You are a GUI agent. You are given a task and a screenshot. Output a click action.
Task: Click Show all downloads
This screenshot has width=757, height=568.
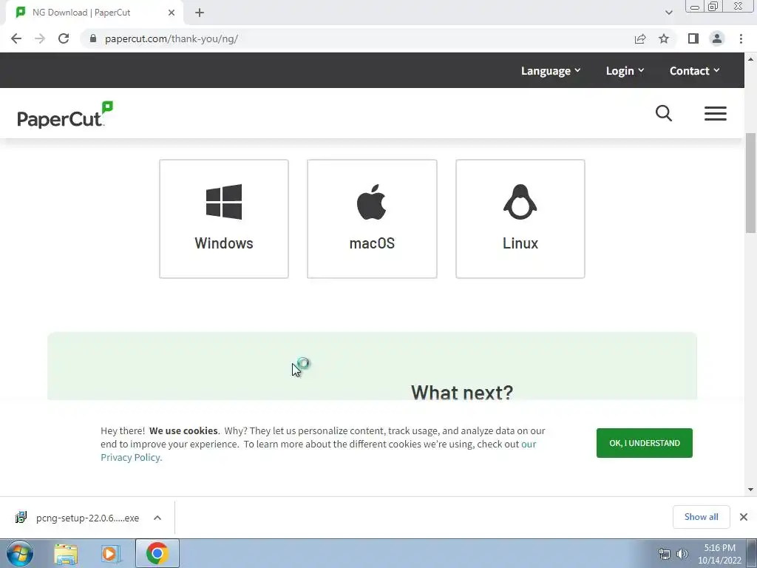click(702, 517)
